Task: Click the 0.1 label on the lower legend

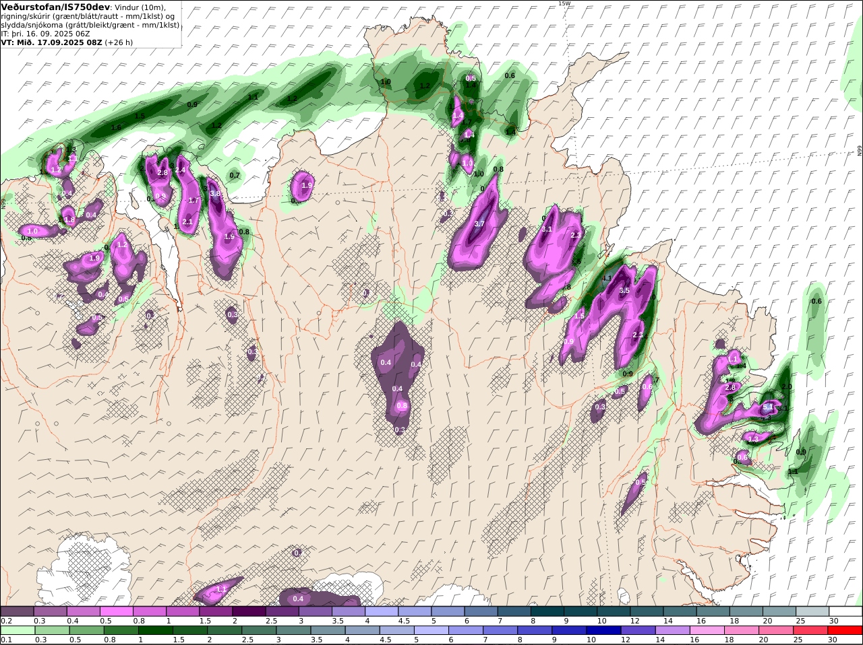Action: point(6,640)
